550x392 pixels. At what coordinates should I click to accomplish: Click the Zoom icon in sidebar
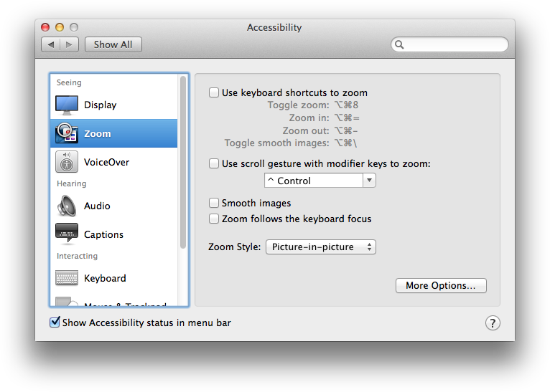[x=67, y=133]
